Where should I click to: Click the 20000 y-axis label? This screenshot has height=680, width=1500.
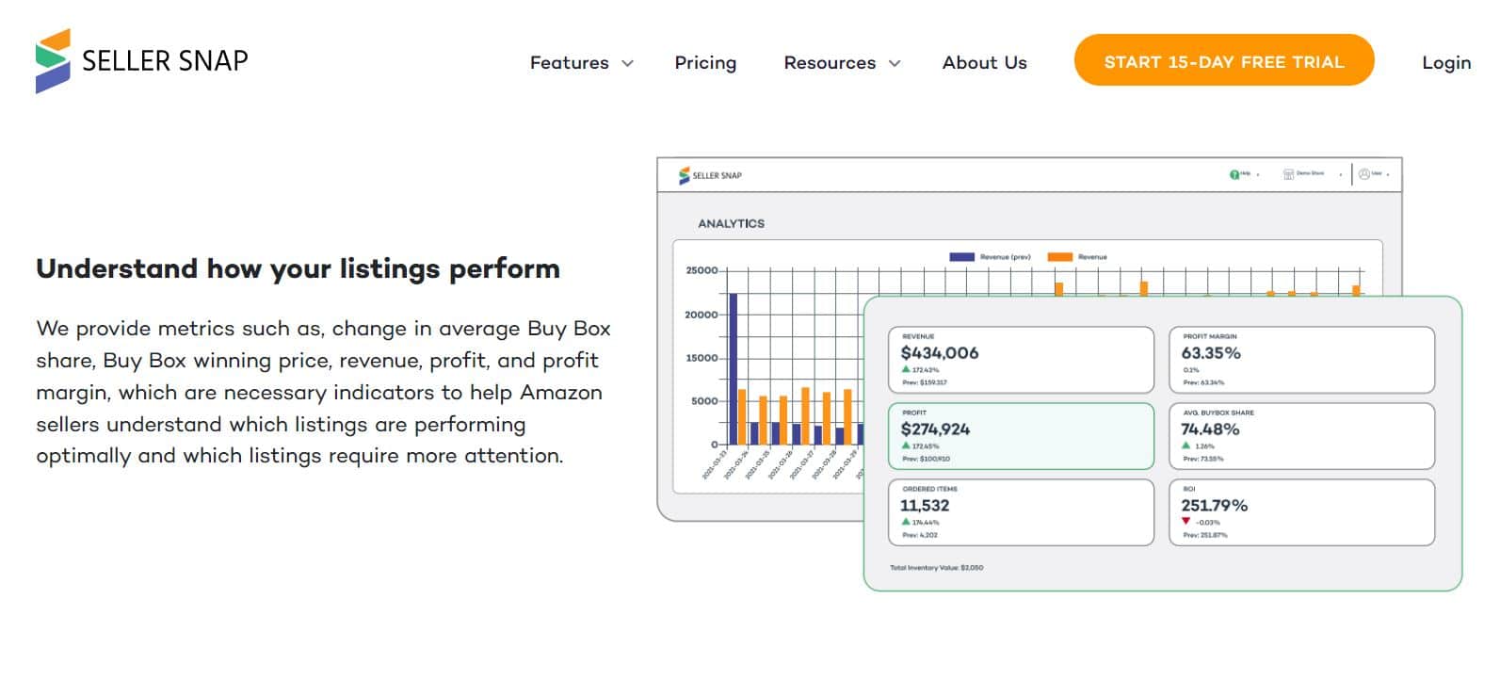click(x=702, y=315)
